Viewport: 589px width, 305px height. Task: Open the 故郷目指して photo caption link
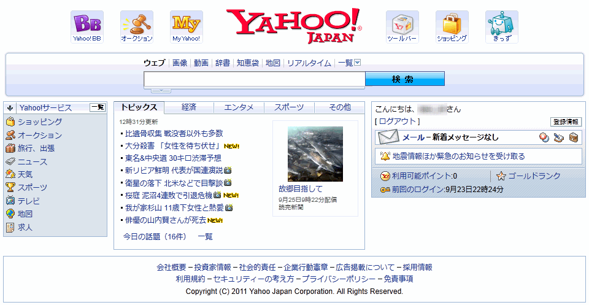point(301,188)
